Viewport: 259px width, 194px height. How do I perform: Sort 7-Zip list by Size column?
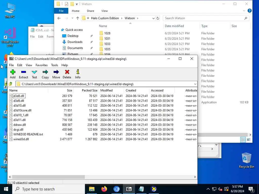61,90
